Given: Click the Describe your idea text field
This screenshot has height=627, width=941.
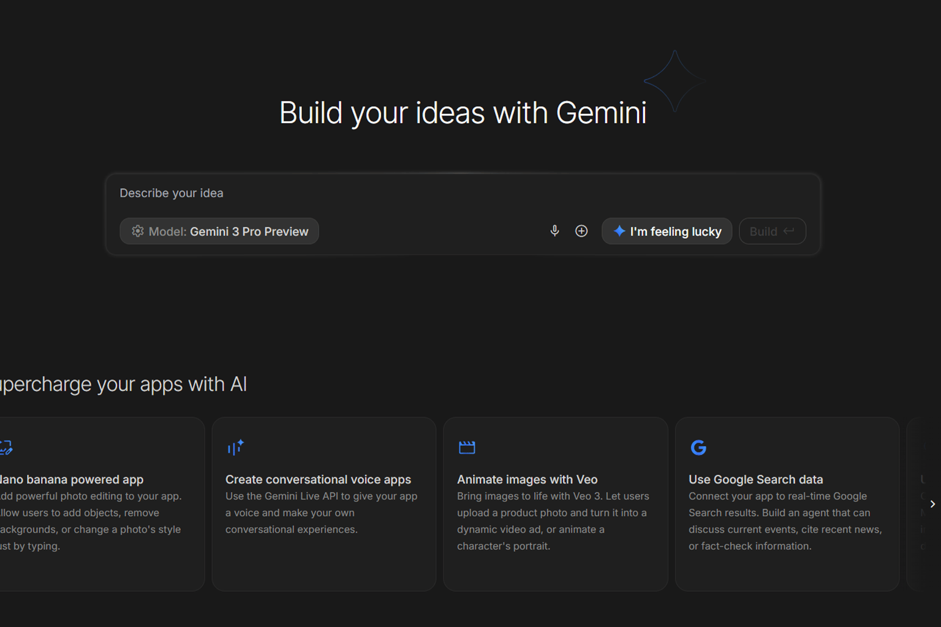Looking at the screenshot, I should click(x=463, y=193).
